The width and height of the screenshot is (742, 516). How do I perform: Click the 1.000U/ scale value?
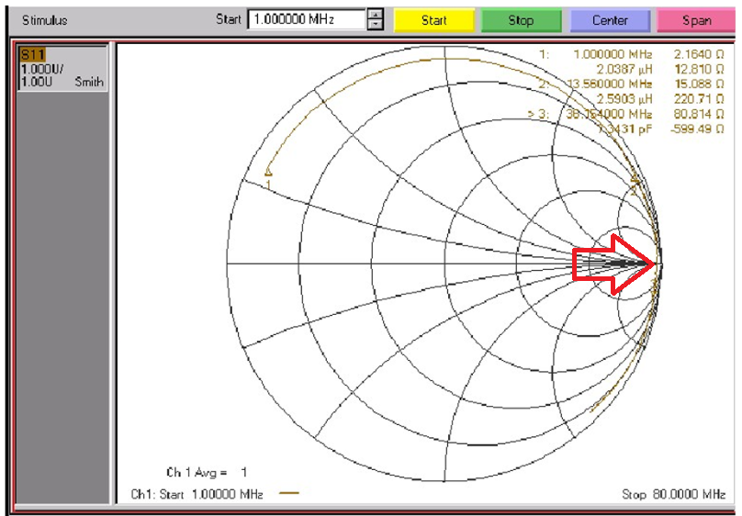point(42,70)
